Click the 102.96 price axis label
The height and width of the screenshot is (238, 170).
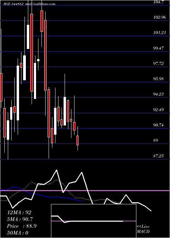point(160,17)
